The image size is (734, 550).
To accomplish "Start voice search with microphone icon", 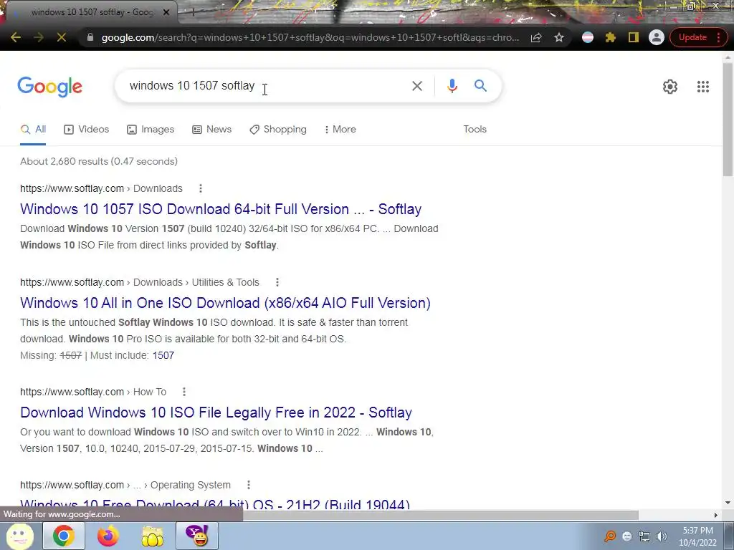I will point(452,86).
